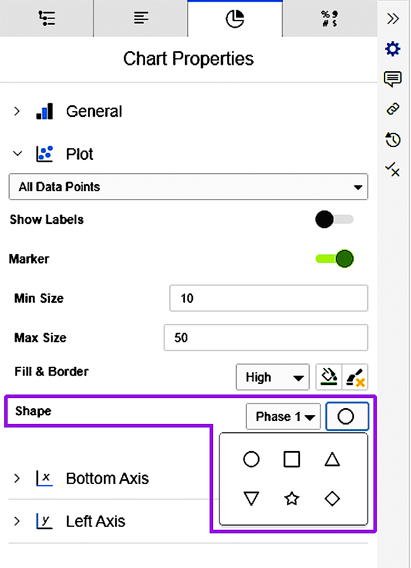Choose the downward triangle marker shape
Image resolution: width=411 pixels, height=568 pixels.
(x=251, y=499)
